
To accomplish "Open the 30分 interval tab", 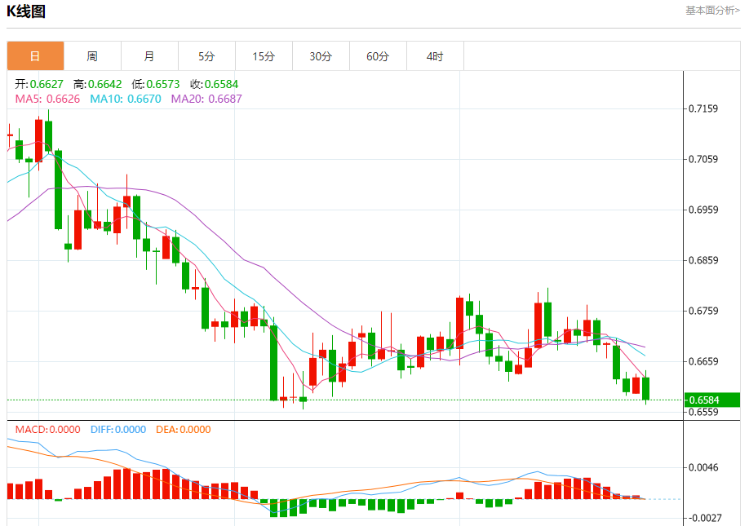I will coord(321,56).
